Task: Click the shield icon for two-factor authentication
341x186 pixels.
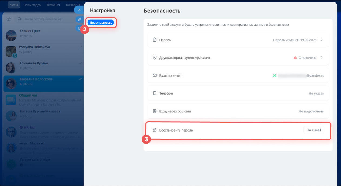Action: [155, 58]
